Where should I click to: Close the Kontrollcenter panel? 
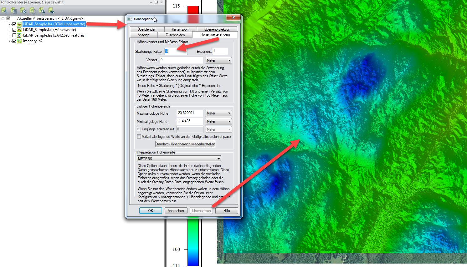coord(162,2)
